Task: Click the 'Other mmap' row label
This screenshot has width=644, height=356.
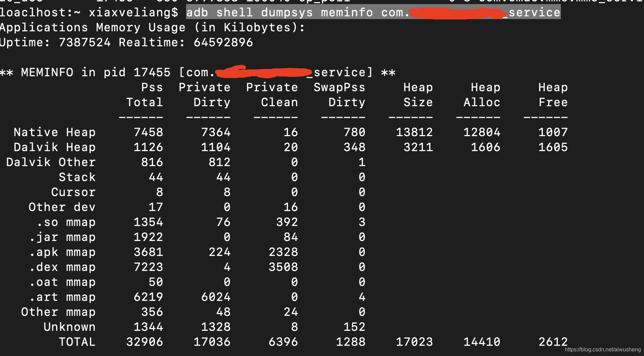Action: coord(59,312)
